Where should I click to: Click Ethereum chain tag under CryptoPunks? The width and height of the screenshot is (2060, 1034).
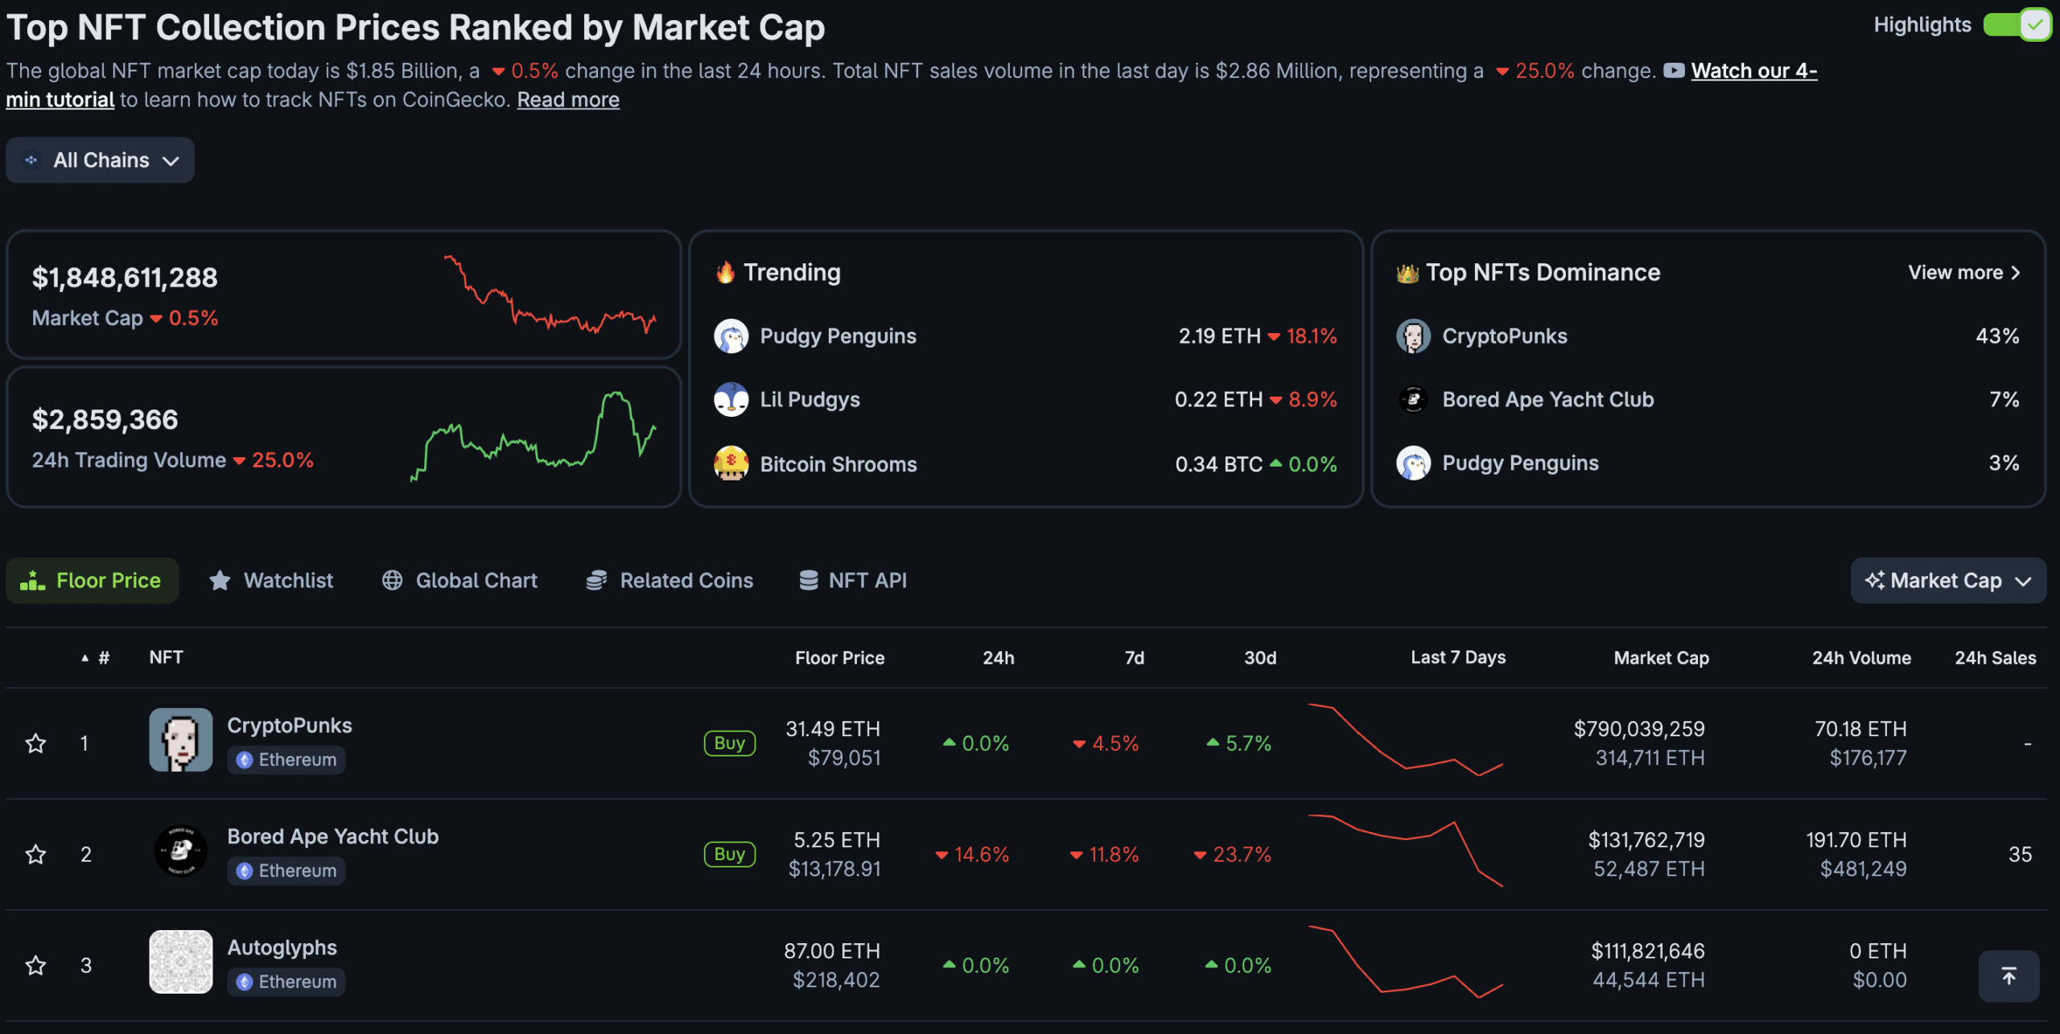click(x=286, y=760)
